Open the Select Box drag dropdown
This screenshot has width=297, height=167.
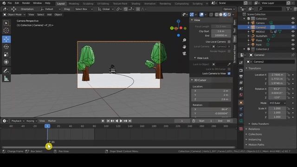click(x=84, y=9)
